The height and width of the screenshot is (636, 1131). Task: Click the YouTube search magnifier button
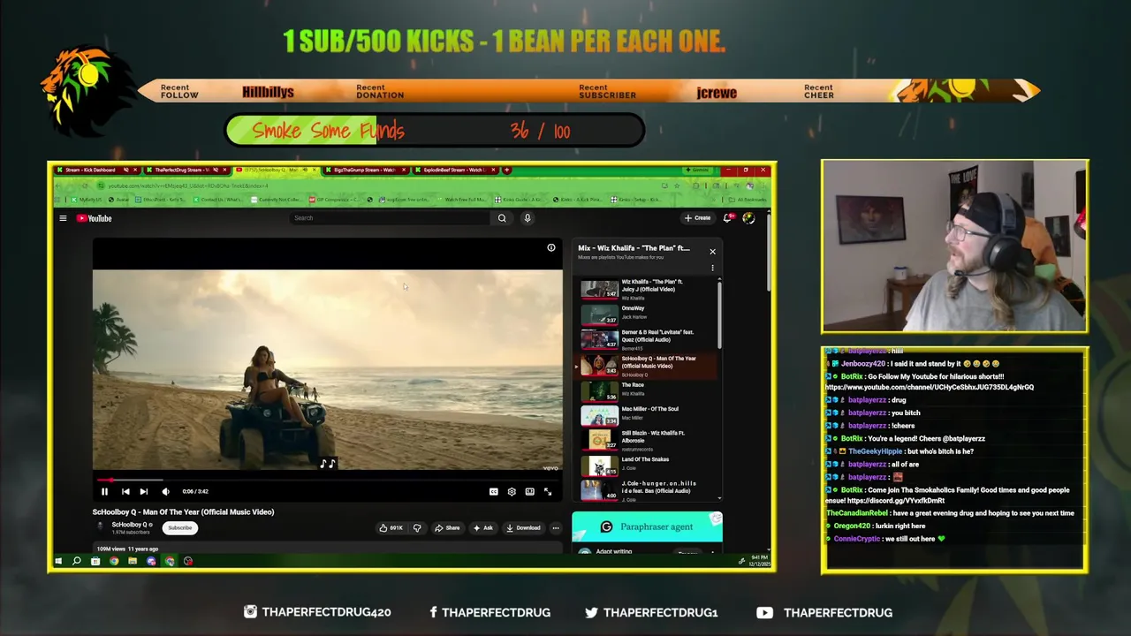point(502,218)
